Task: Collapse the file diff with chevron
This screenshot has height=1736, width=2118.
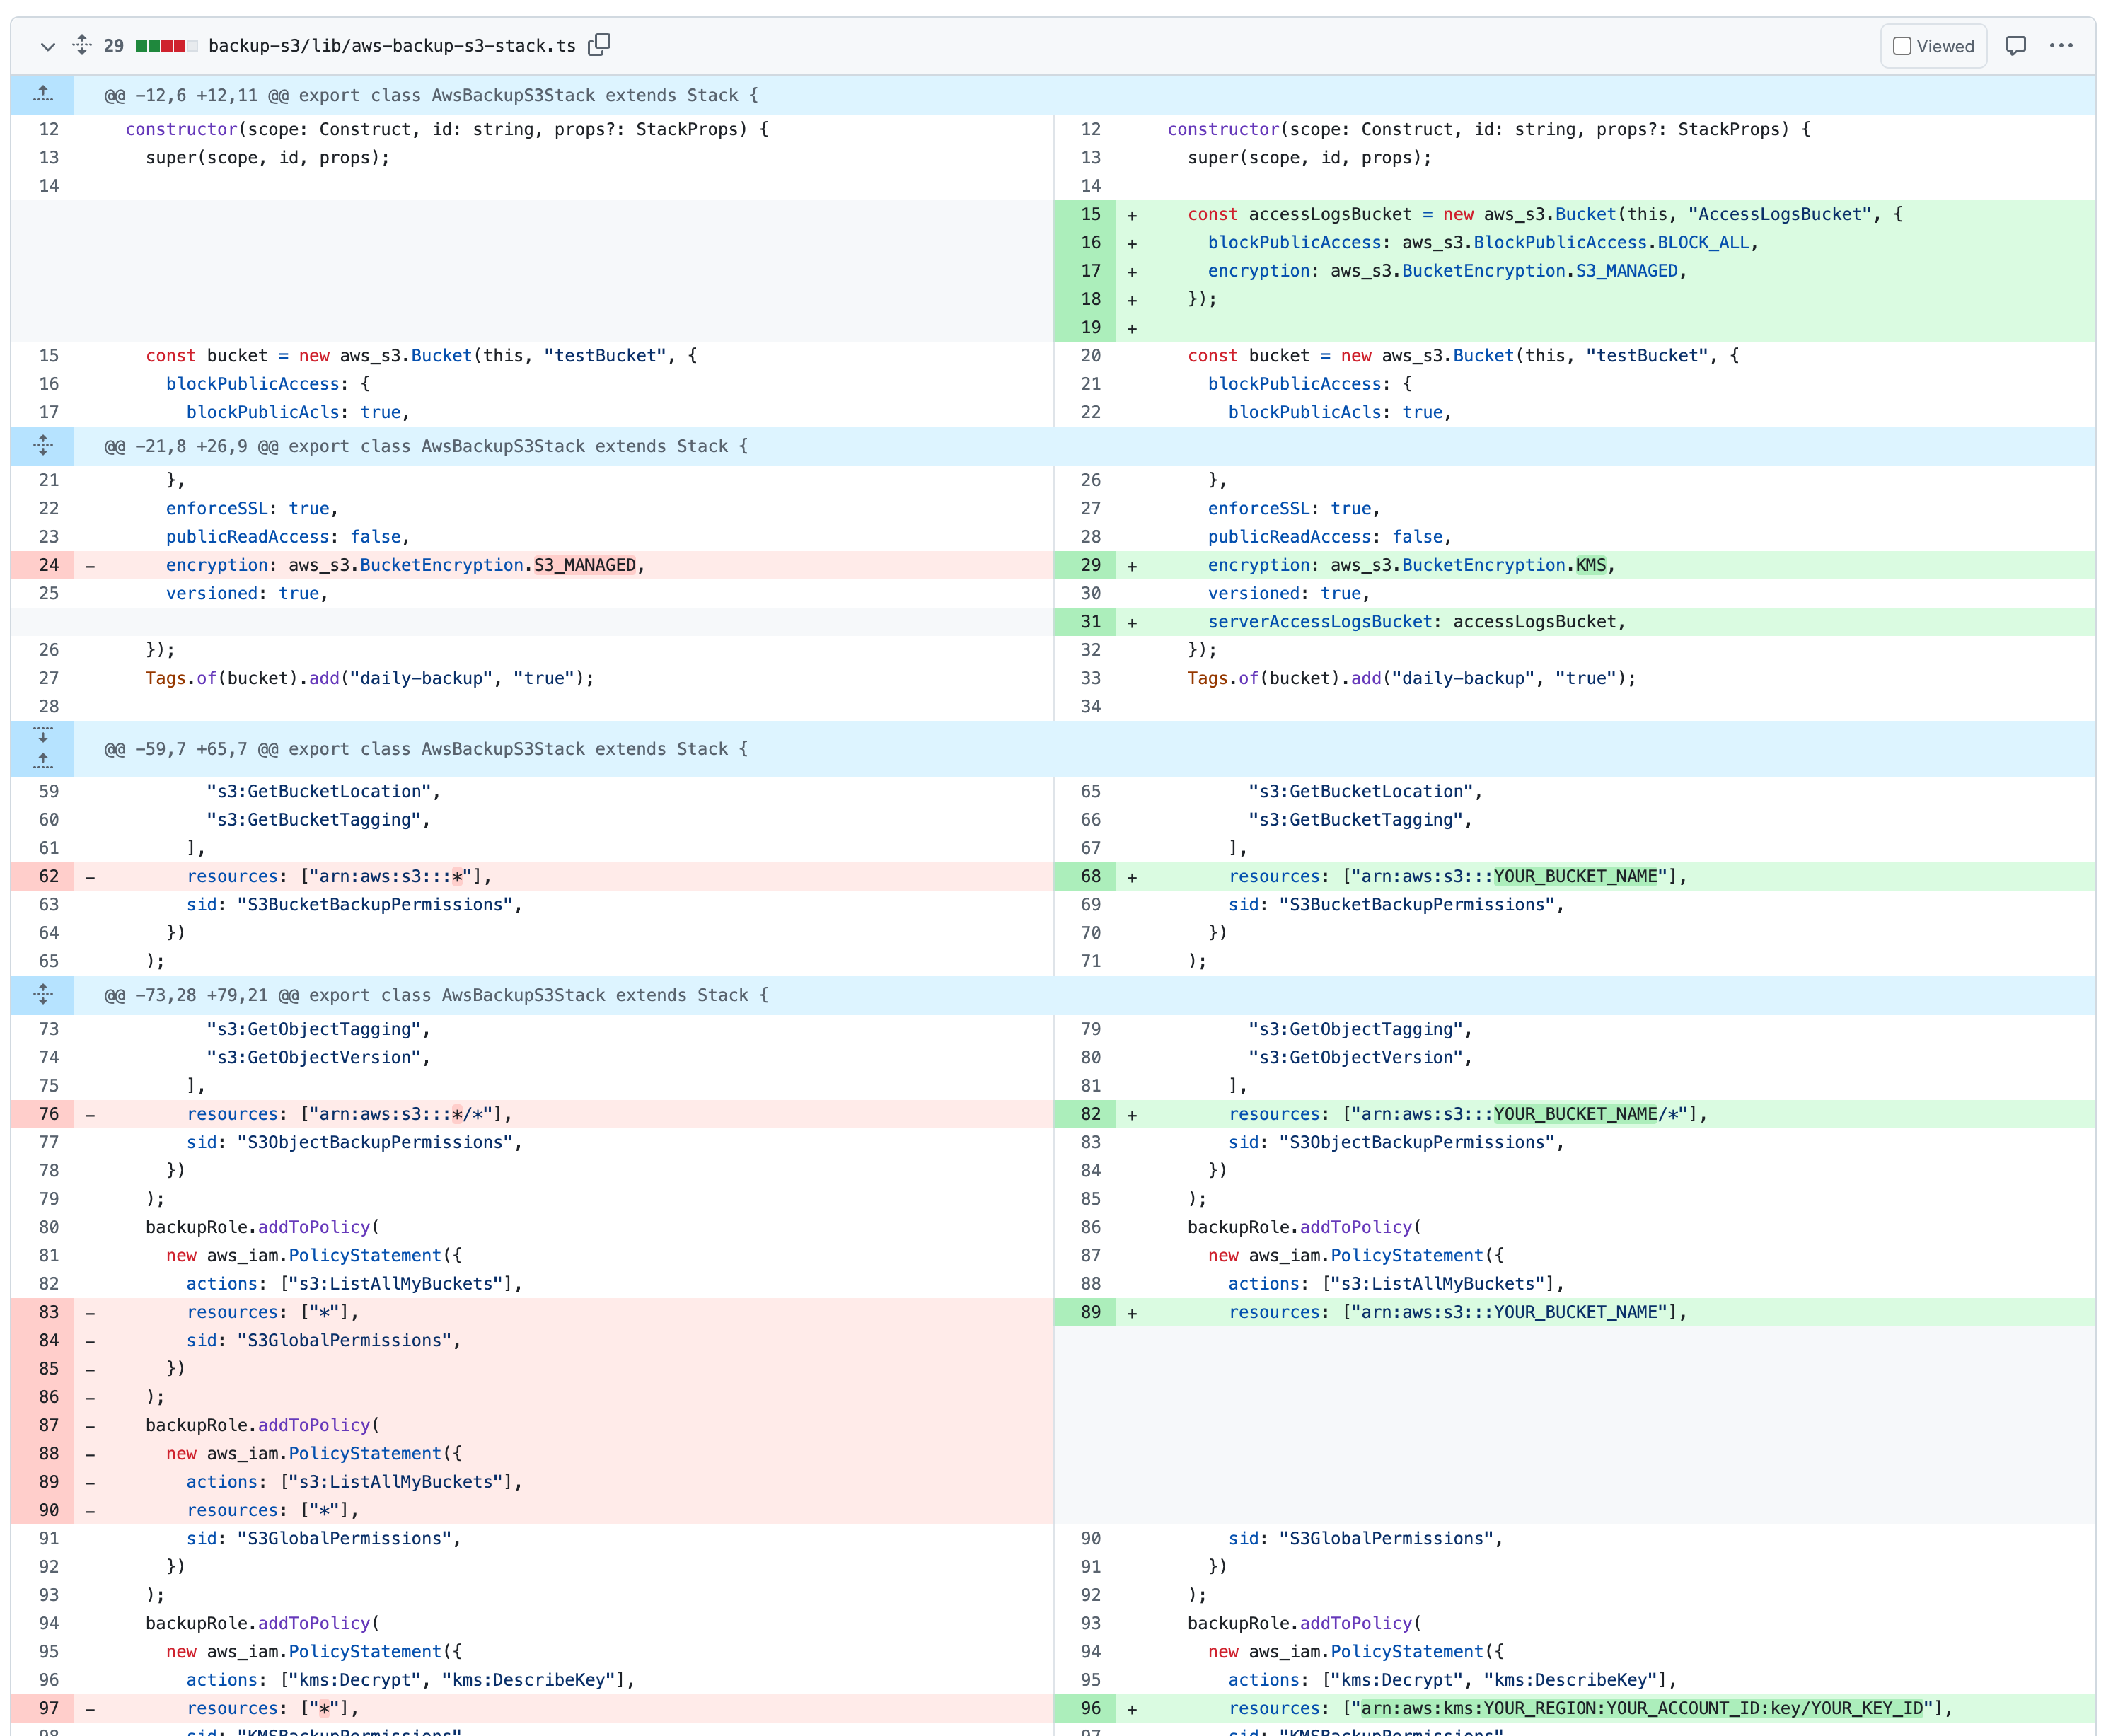Action: (x=47, y=46)
